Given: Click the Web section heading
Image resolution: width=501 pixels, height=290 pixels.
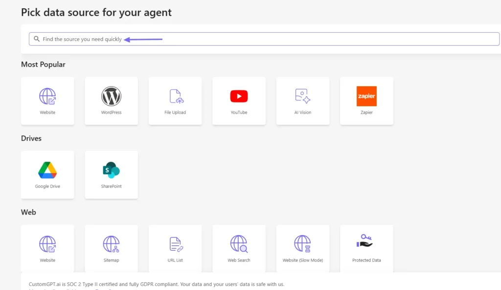Looking at the screenshot, I should pos(28,212).
